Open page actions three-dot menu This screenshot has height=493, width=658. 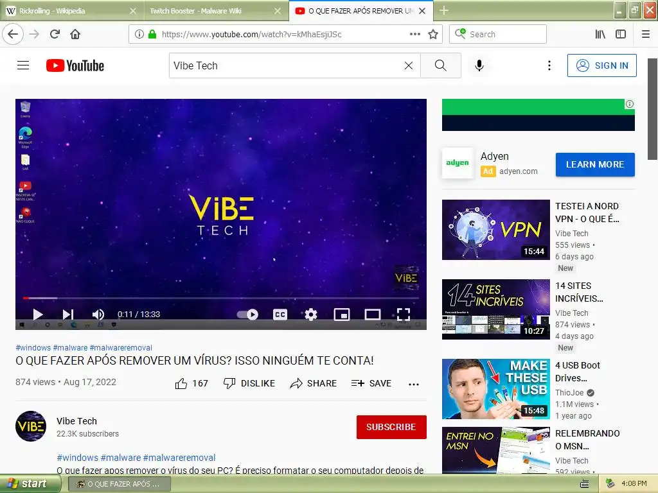point(414,34)
